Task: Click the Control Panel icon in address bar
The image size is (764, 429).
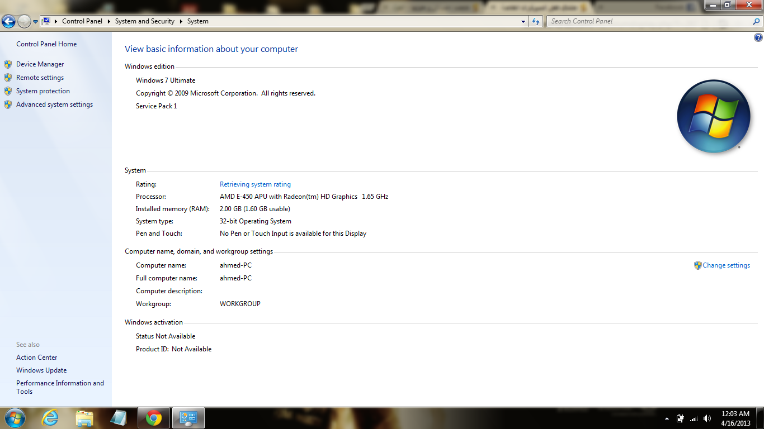Action: point(46,21)
